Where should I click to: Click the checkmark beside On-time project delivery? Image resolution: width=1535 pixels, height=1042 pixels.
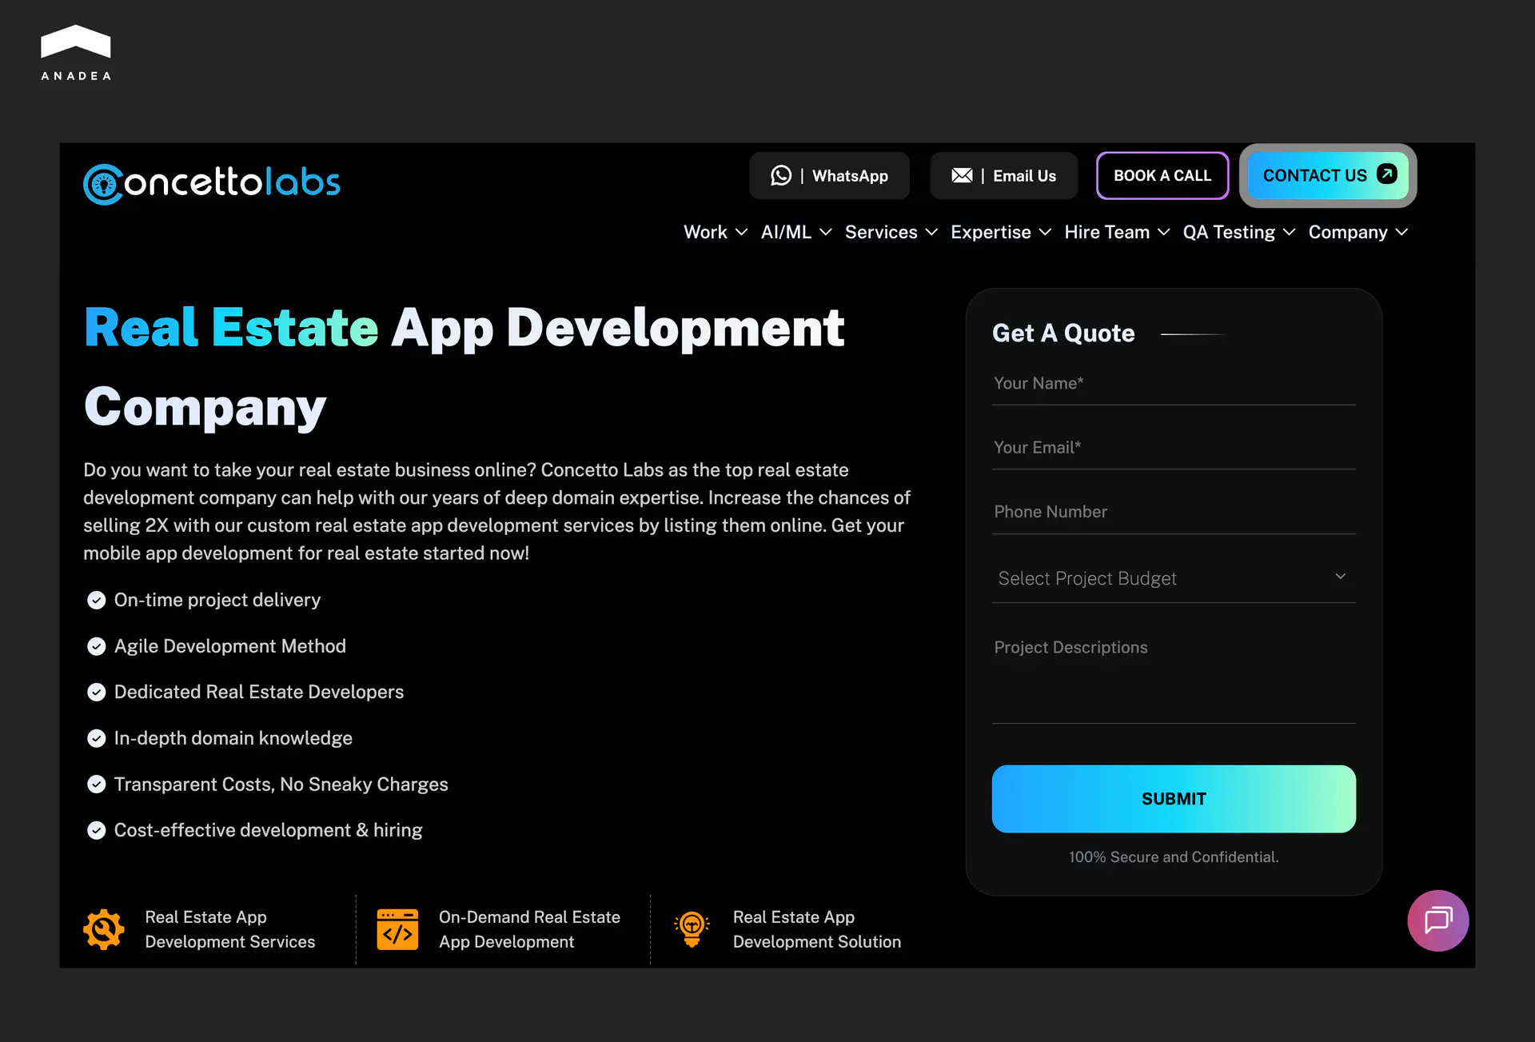click(x=96, y=601)
